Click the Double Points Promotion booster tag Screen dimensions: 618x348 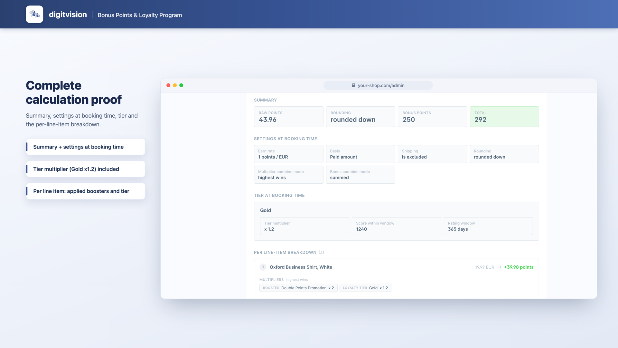[298, 288]
